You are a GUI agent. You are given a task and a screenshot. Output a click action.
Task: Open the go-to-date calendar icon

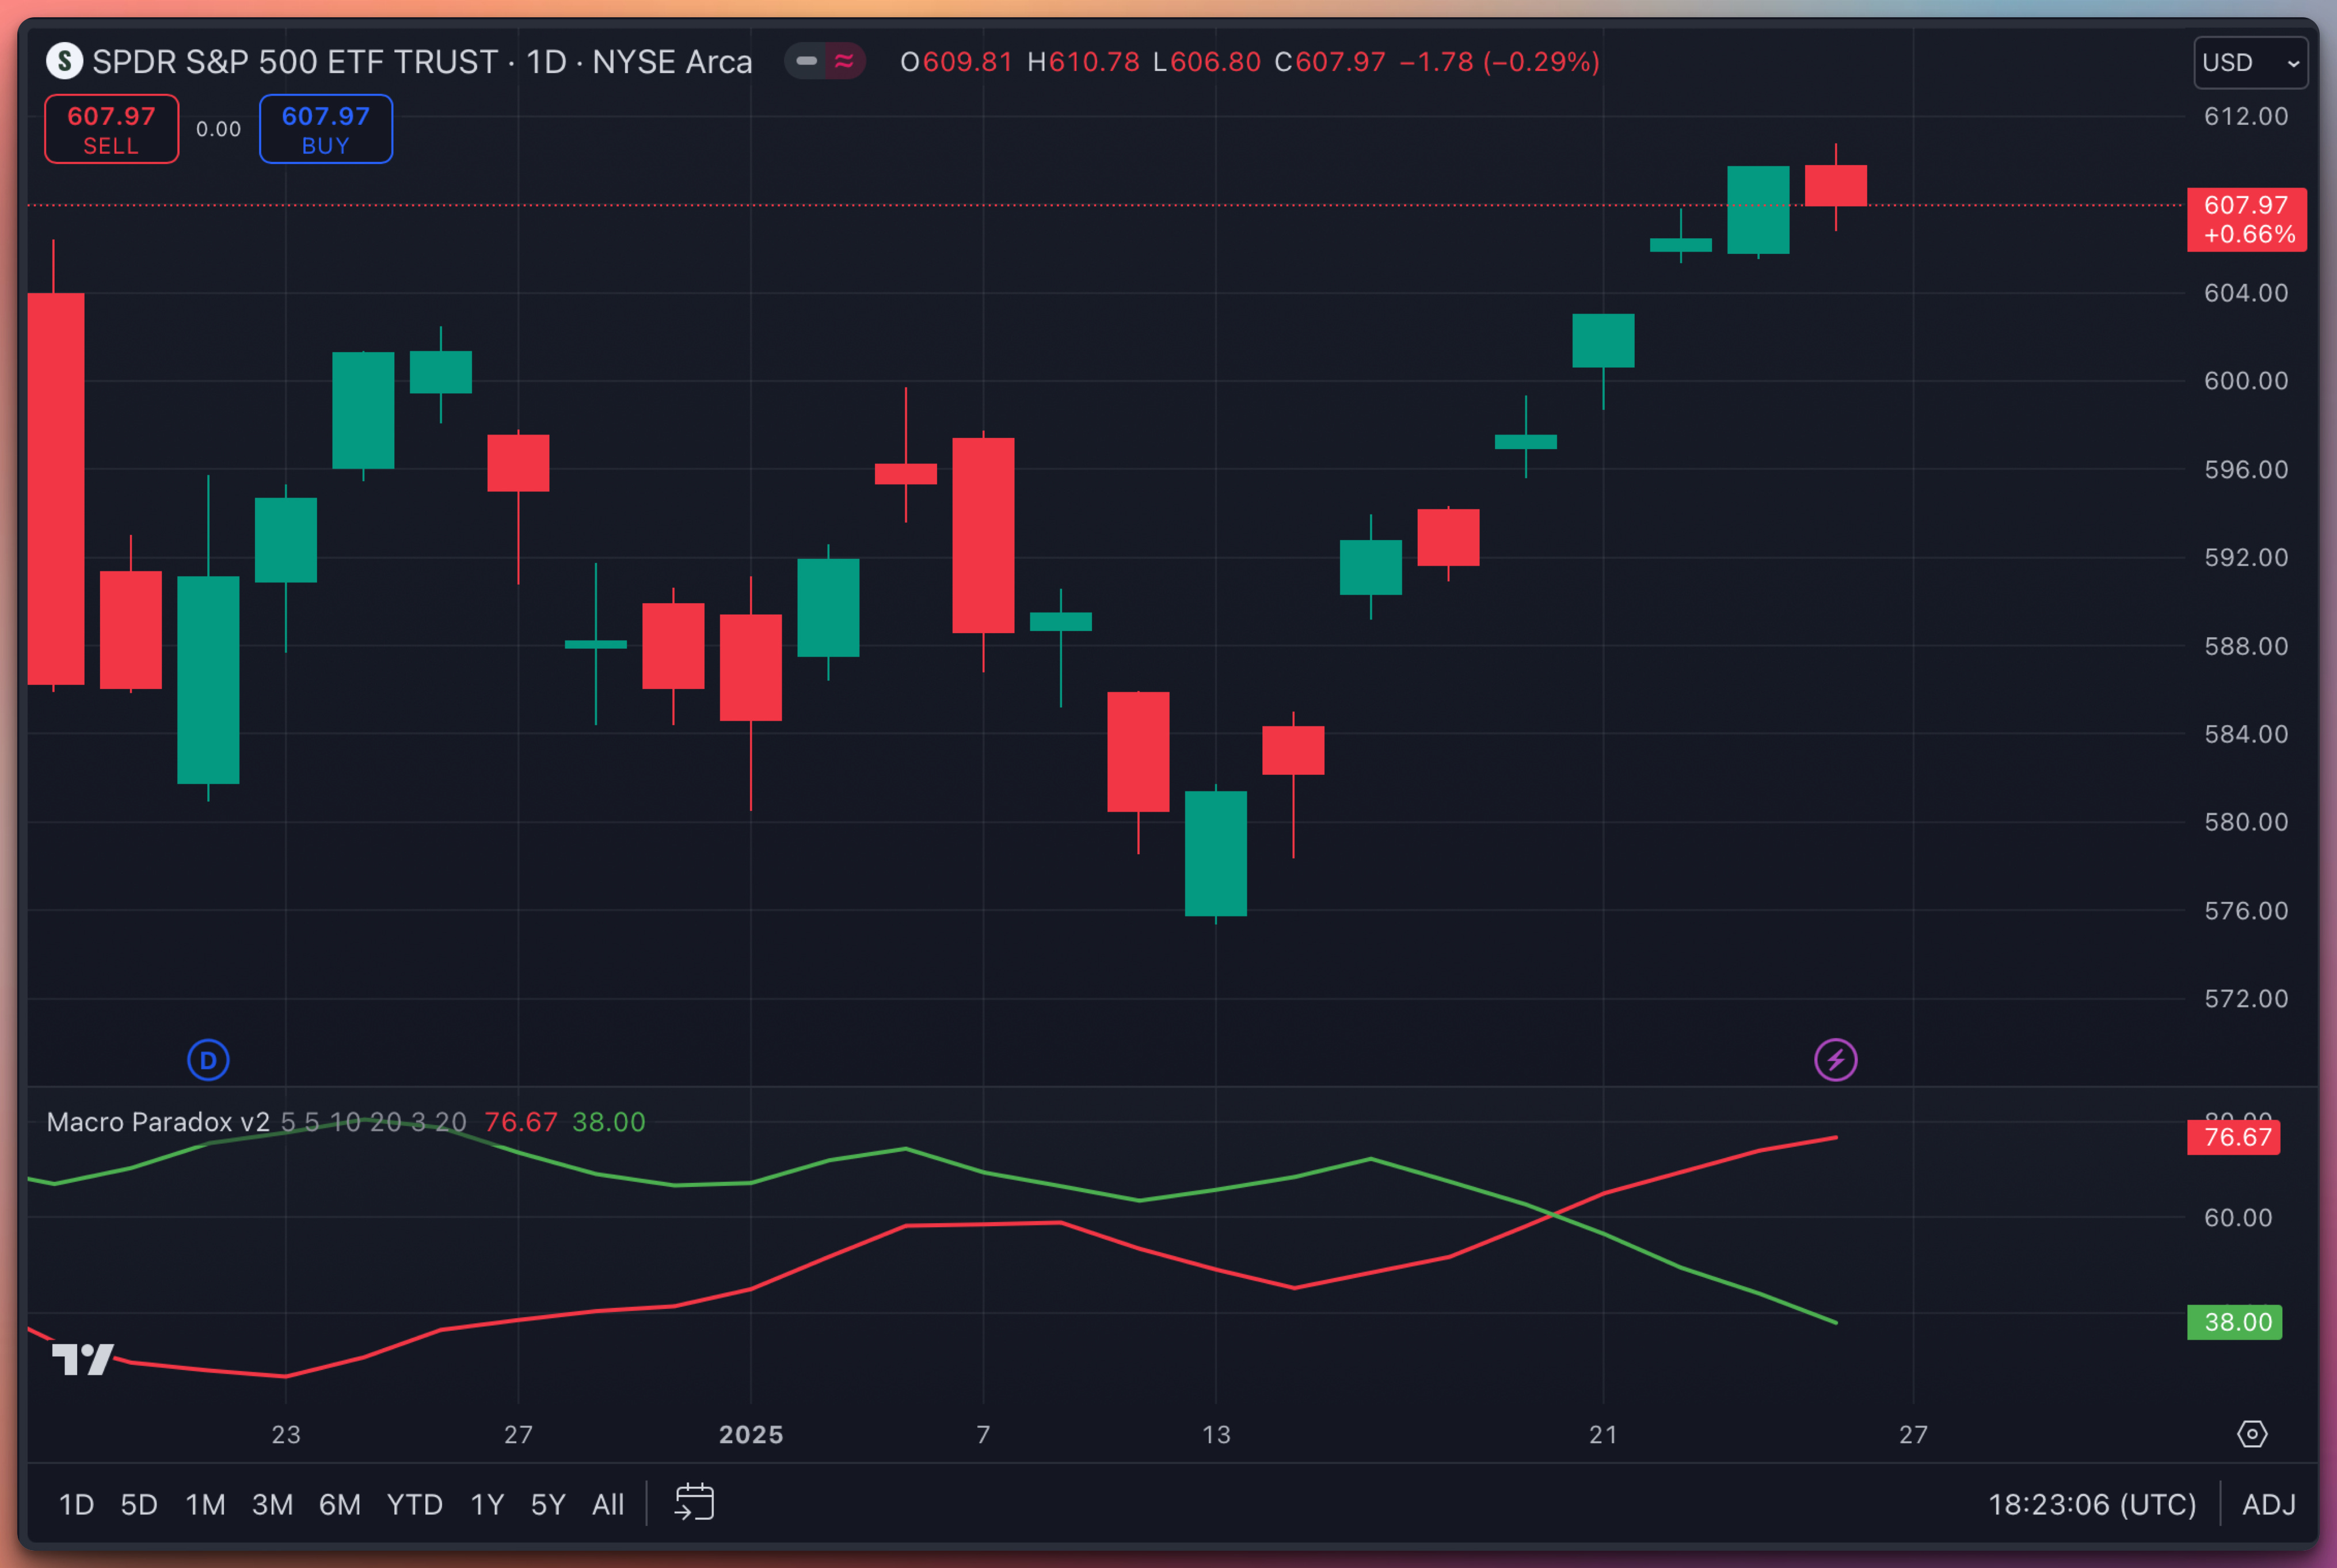(x=694, y=1503)
